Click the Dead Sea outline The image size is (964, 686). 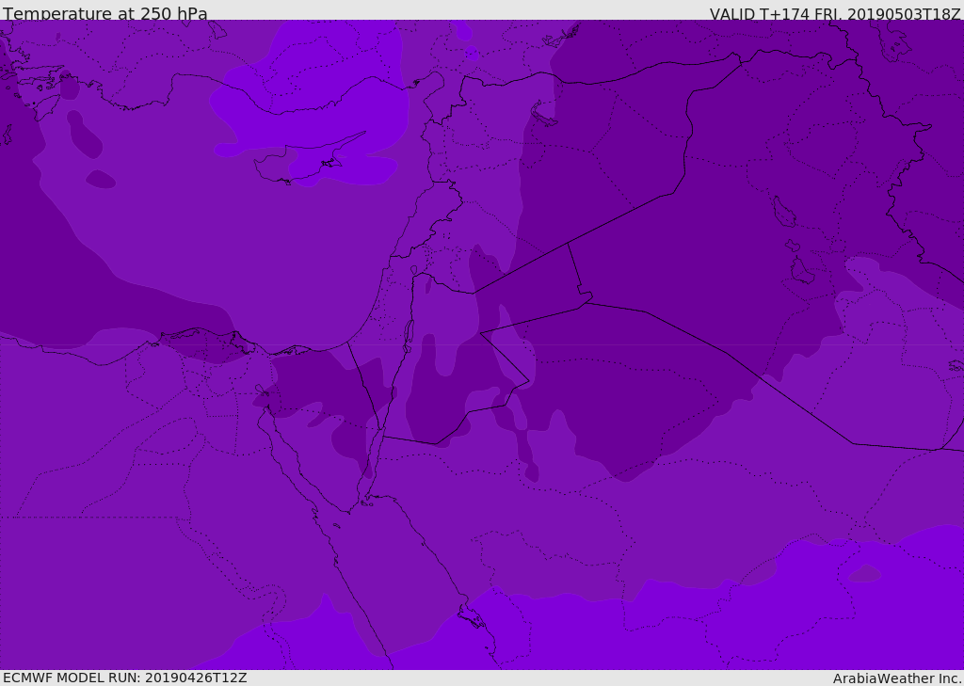tap(408, 332)
